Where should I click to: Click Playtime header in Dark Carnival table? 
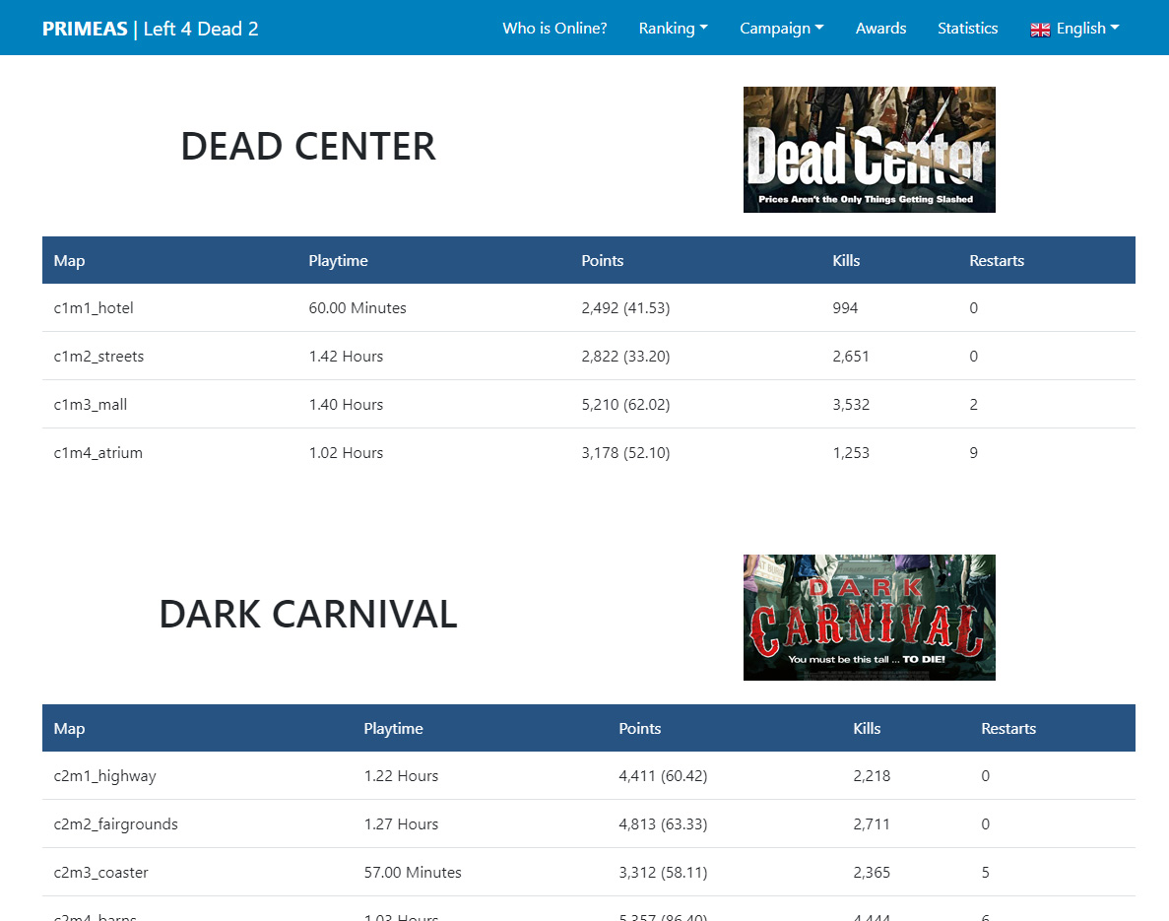click(394, 728)
